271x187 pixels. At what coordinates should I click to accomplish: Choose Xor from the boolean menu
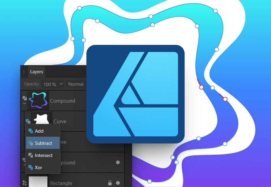(x=43, y=167)
